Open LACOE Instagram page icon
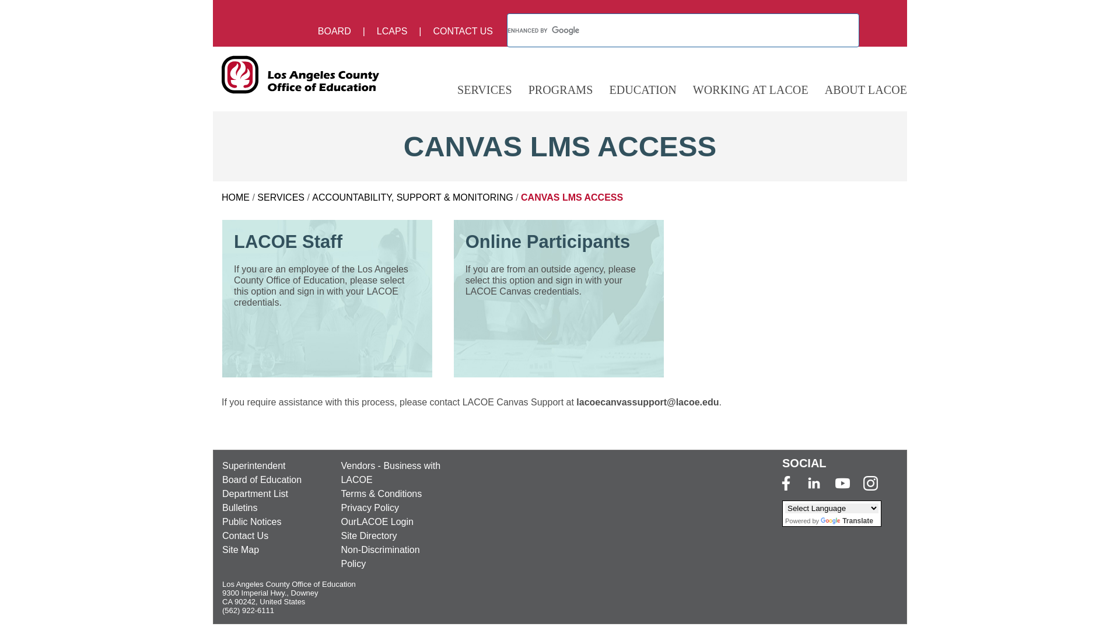Viewport: 1120px width, 630px height. pyautogui.click(x=870, y=483)
